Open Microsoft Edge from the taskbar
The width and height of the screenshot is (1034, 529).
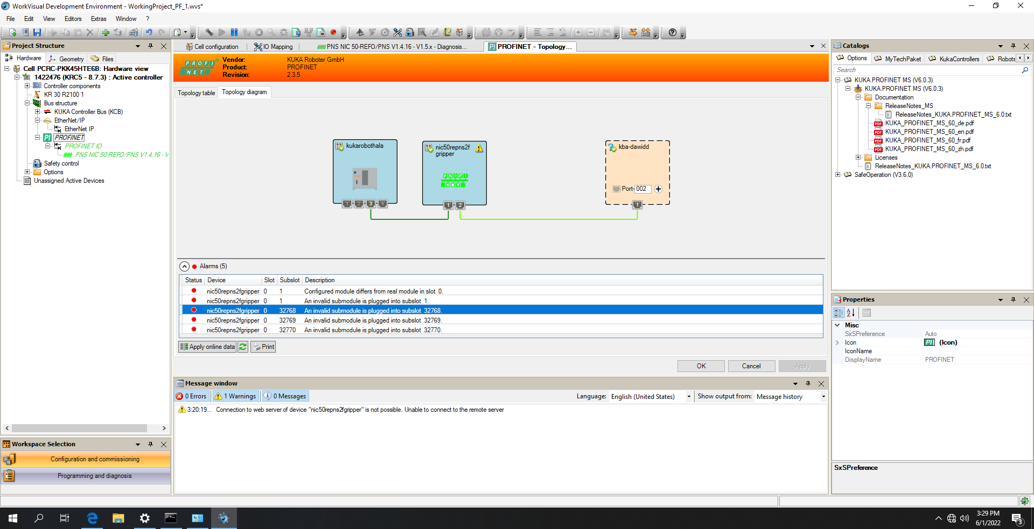click(x=92, y=518)
